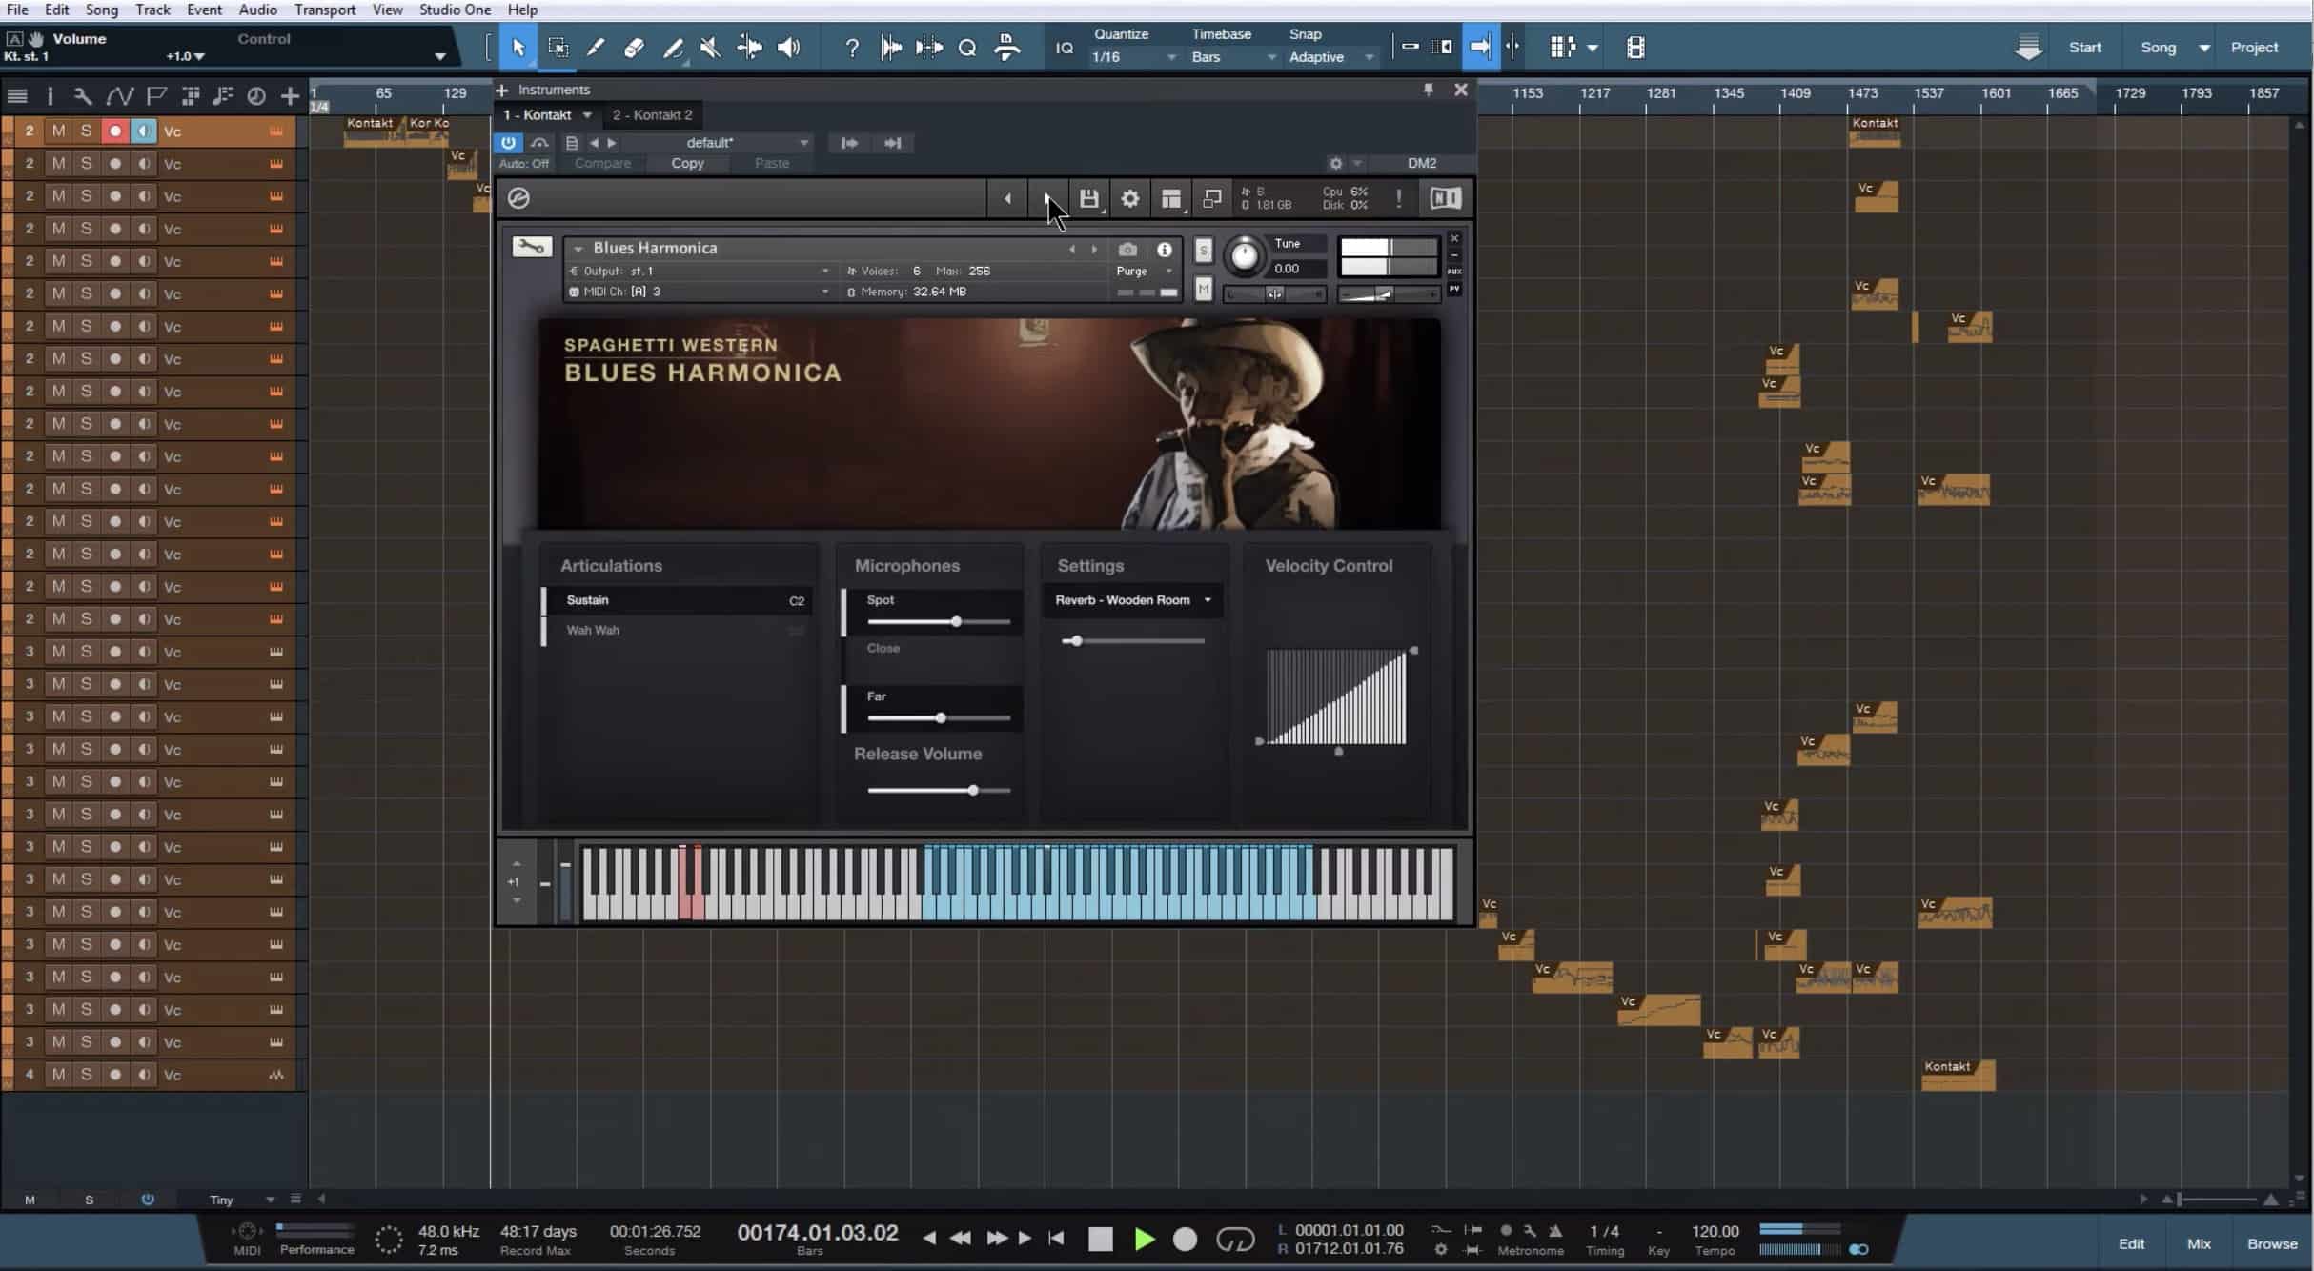Open the Quantize 1/16 dropdown

[x=1134, y=57]
